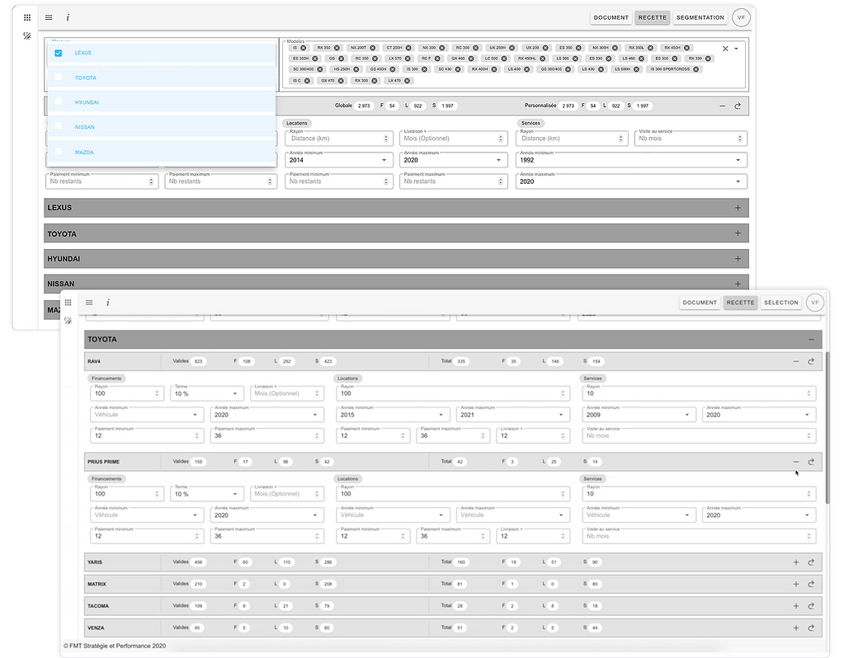Viewport: 844px width, 658px height.
Task: Open the hamburger menu in the back window
Action: tap(49, 18)
